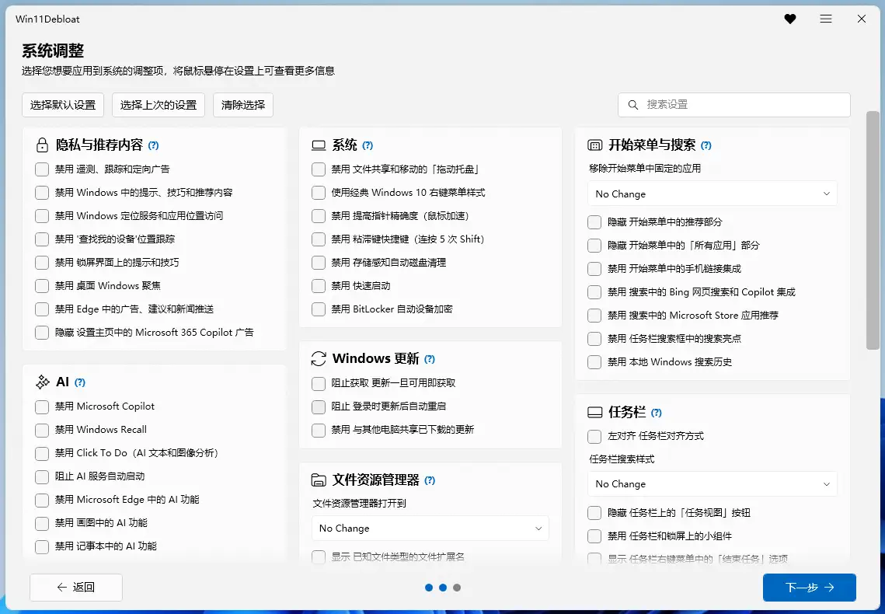The width and height of the screenshot is (885, 614).
Task: Enable 阻止获取 更新一旦可用即获取
Action: click(319, 384)
